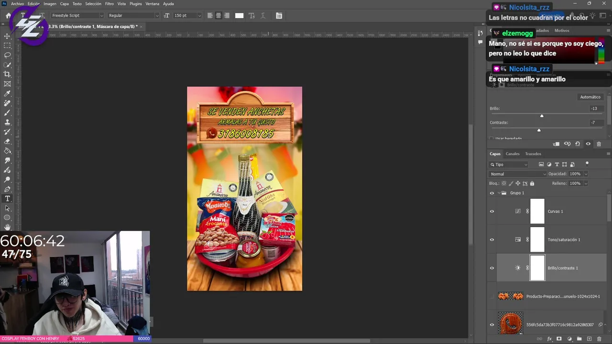Viewport: 612px width, 344px height.
Task: Select the Spot Healing Brush tool
Action: tap(7, 103)
